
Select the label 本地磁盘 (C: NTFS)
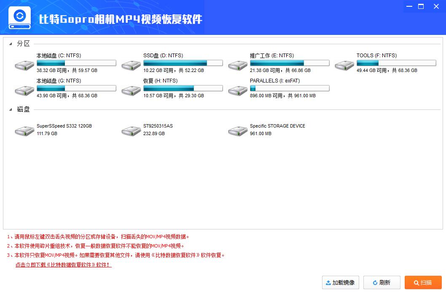tap(59, 56)
